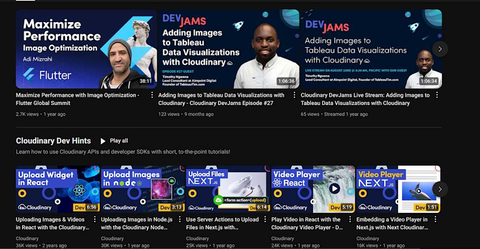Click Upload Widget in React thumbnail
The height and width of the screenshot is (249, 480).
click(58, 189)
